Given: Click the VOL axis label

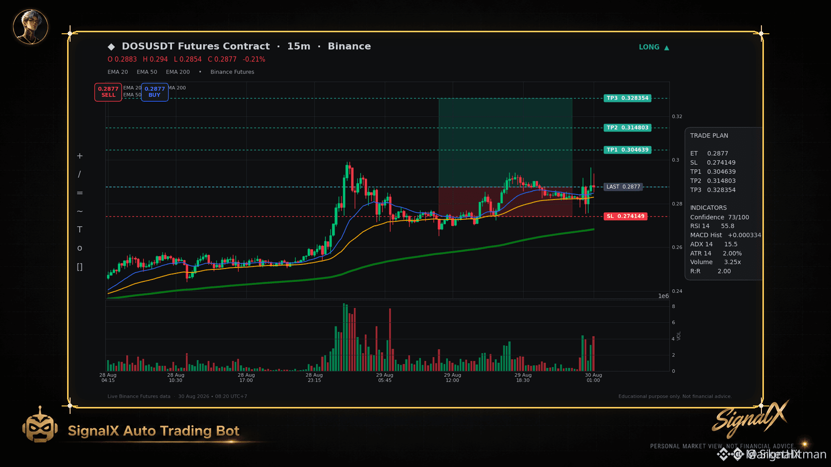Looking at the screenshot, I should point(679,336).
